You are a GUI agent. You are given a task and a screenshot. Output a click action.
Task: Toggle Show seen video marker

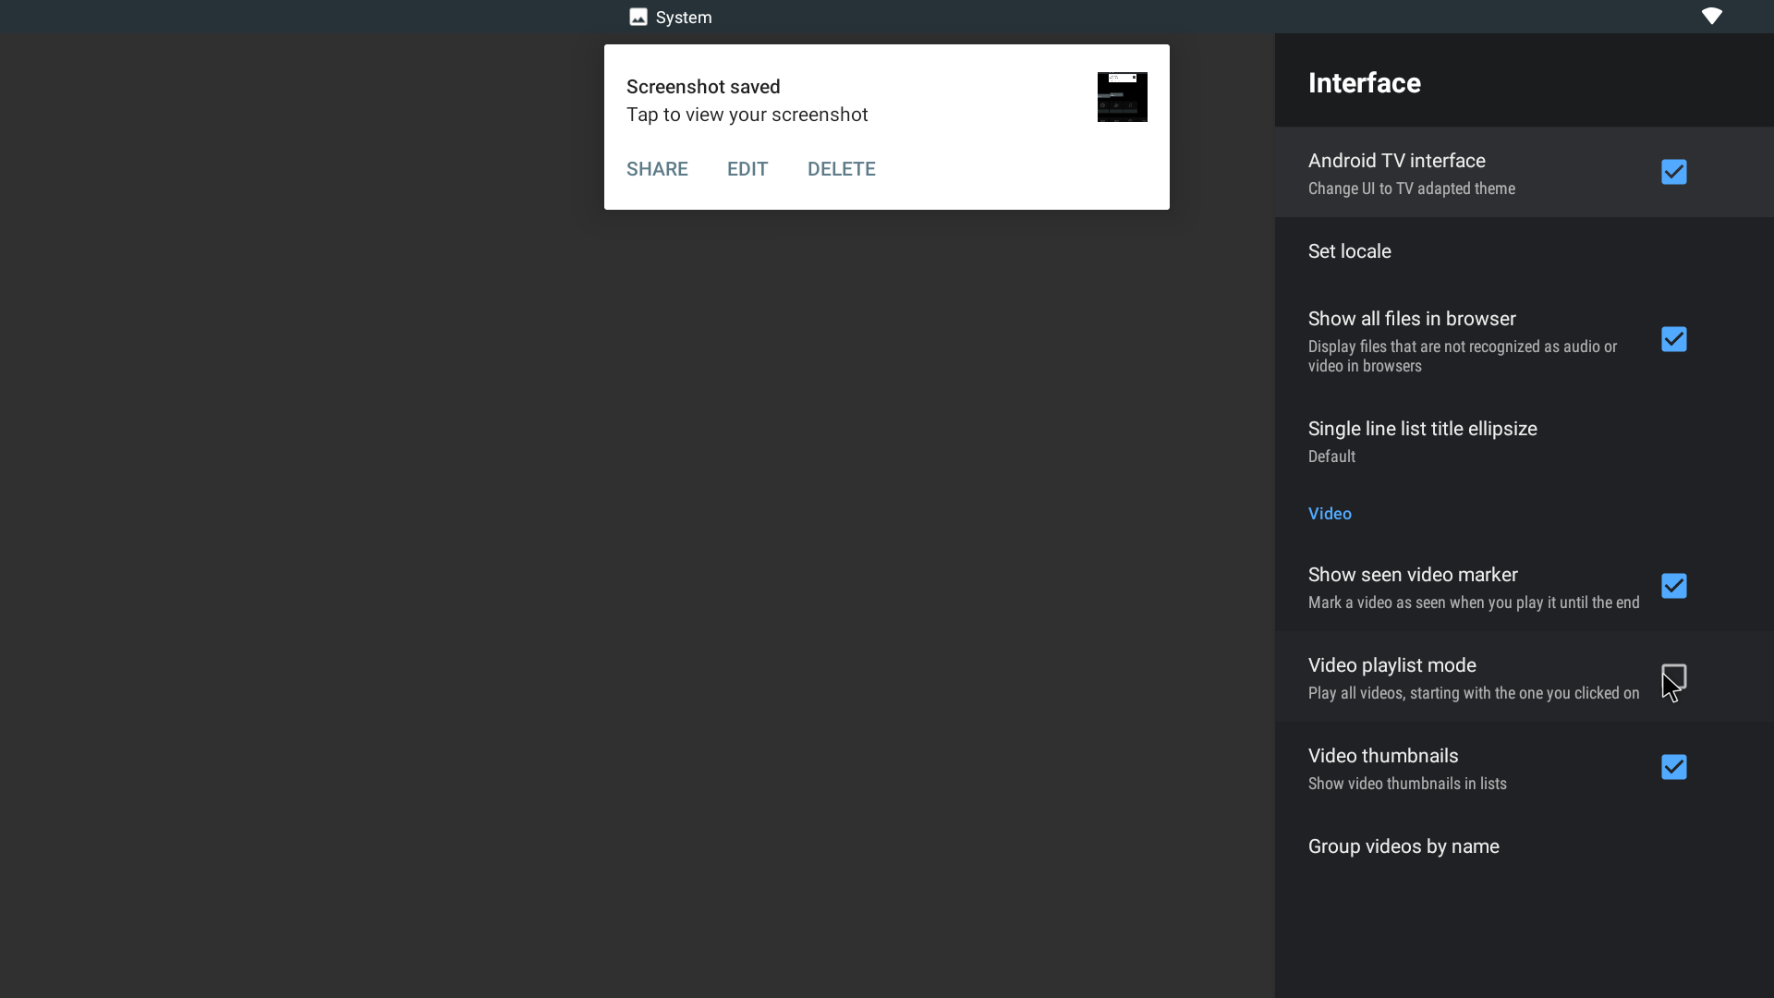[x=1674, y=586]
